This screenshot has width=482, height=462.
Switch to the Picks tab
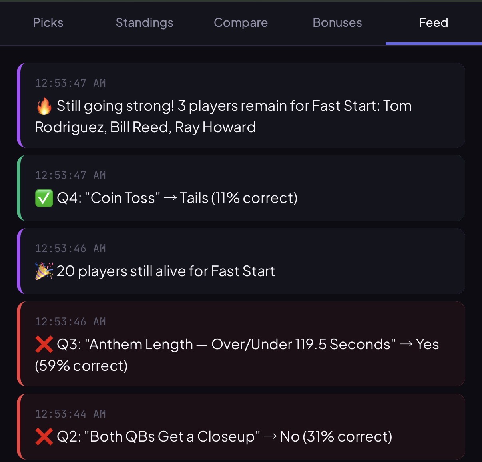point(48,23)
